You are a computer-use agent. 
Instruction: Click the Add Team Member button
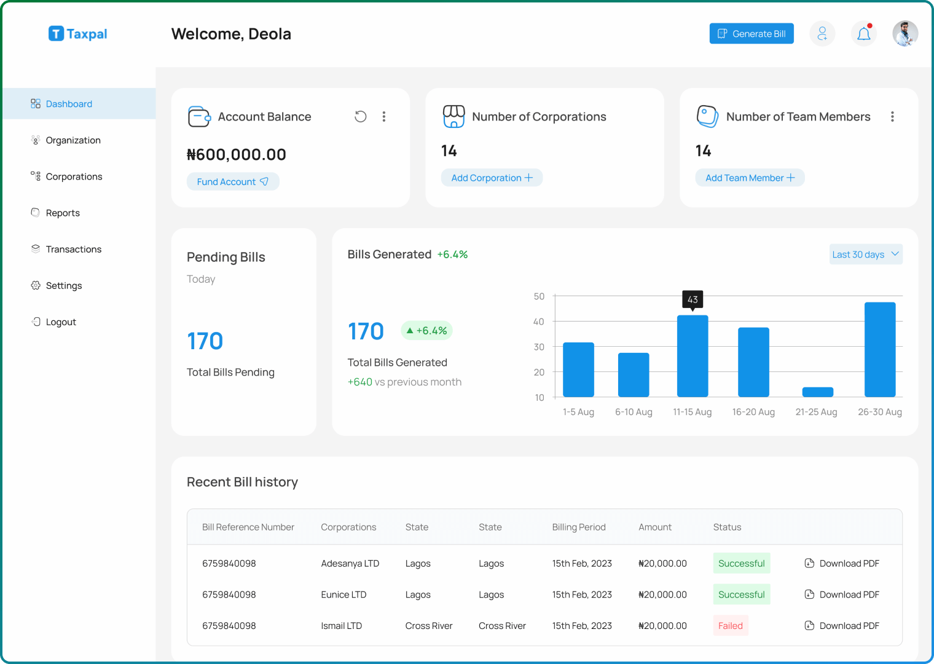pyautogui.click(x=750, y=178)
